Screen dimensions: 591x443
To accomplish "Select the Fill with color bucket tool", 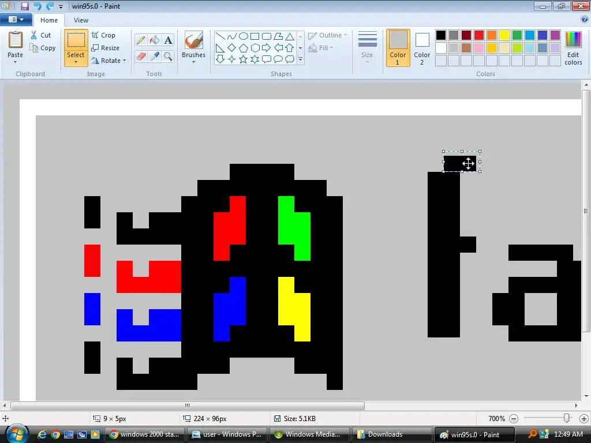I will click(x=155, y=40).
